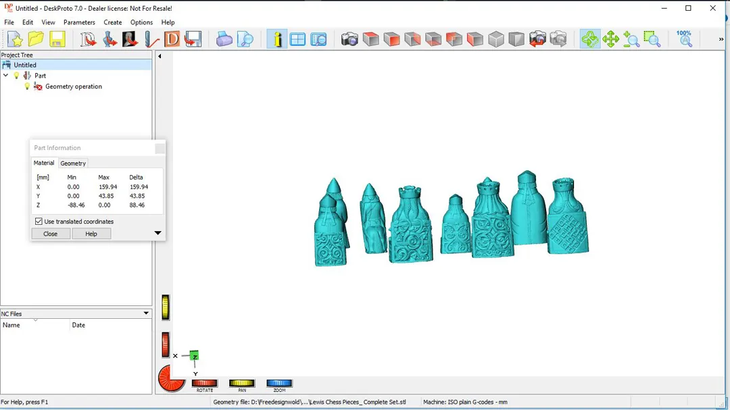The width and height of the screenshot is (730, 410).
Task: Toggle the Part visibility lightbulb
Action: point(16,76)
